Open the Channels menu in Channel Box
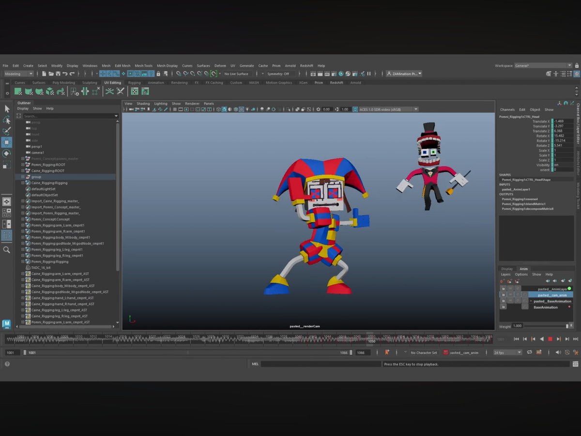581x436 pixels. [x=507, y=109]
